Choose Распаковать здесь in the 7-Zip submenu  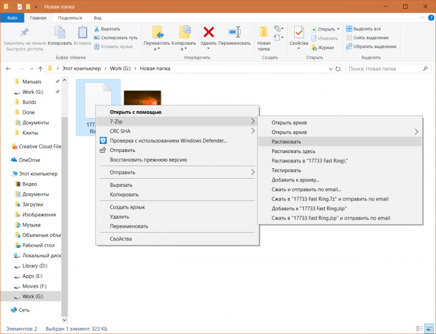pos(340,151)
